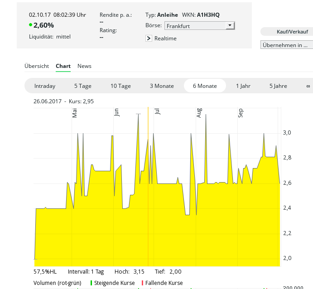Expand the Übernehmen in dropdown

[286, 45]
